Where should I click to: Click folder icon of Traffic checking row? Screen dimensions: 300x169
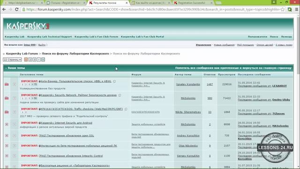coord(7,112)
